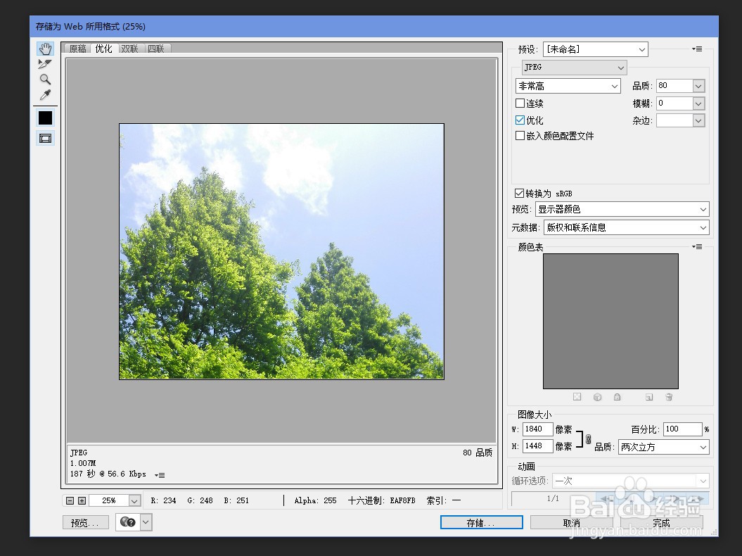
Task: Click shift colors to web palette icon
Action: click(x=597, y=397)
